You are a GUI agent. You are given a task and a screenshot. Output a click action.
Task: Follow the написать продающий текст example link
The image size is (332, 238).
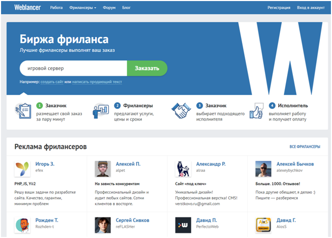(x=97, y=82)
